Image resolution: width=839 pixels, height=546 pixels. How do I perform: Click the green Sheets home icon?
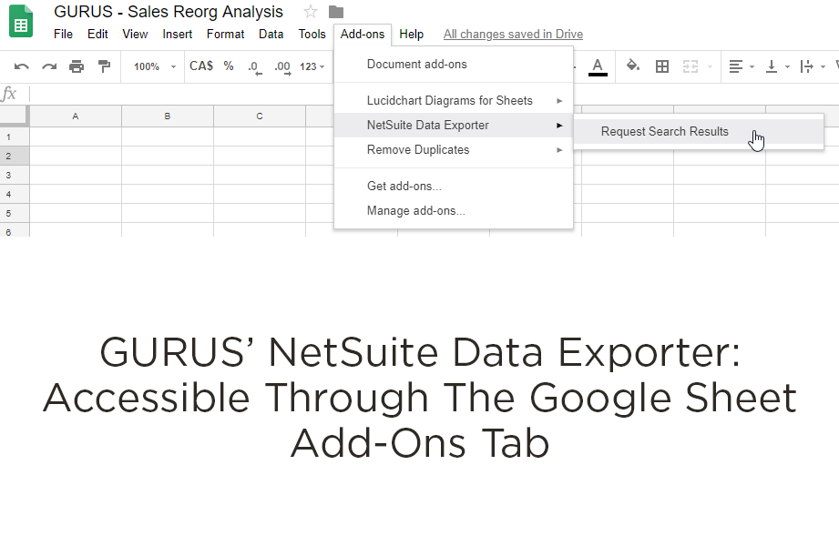tap(21, 21)
